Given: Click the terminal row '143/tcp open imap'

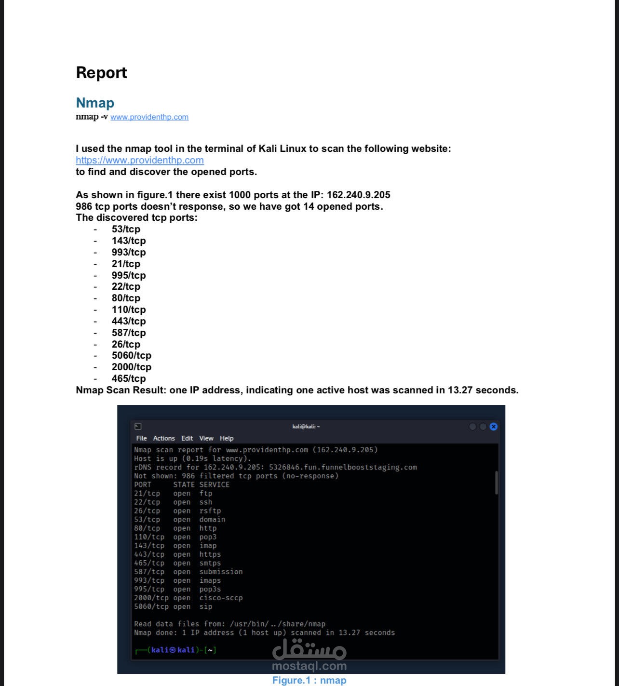Looking at the screenshot, I should (175, 545).
